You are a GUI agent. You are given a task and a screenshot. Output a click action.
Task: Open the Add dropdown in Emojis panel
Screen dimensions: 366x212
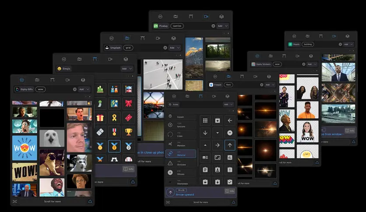click(127, 69)
